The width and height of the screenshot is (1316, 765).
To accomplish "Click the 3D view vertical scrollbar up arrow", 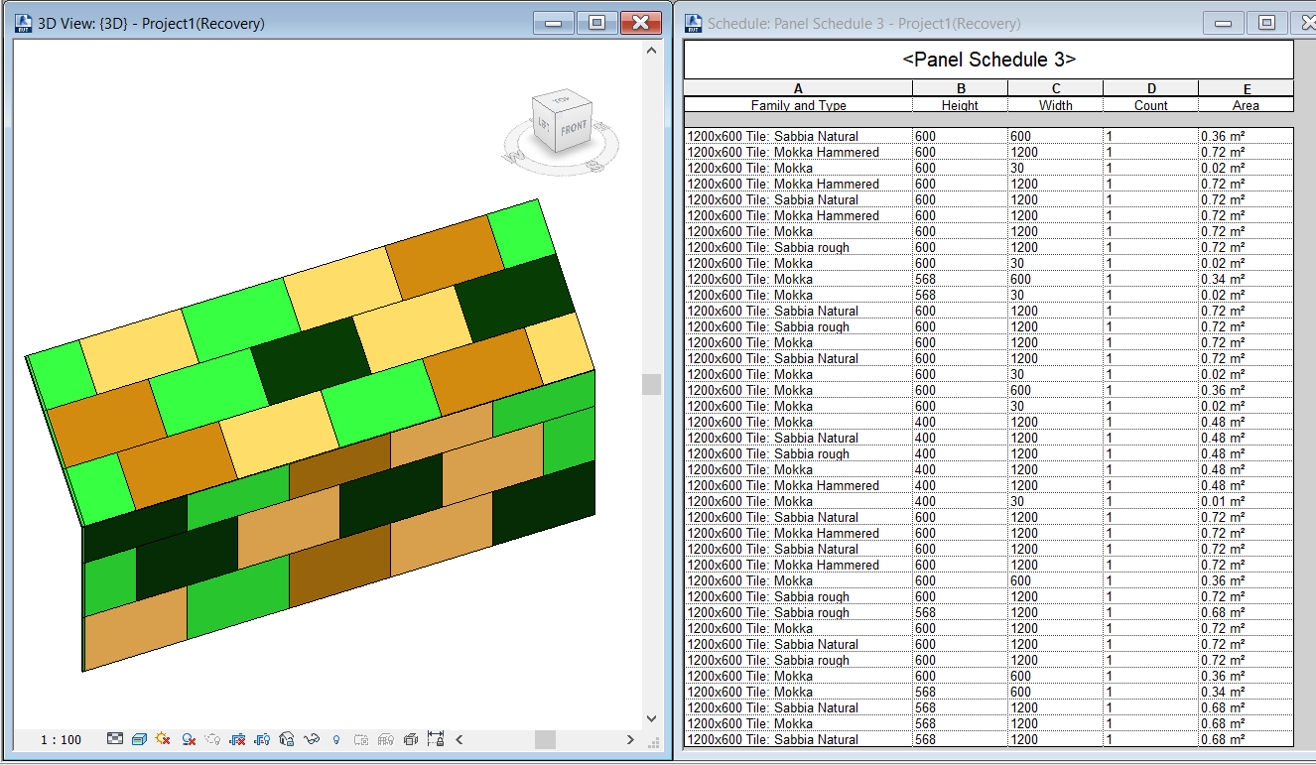I will pyautogui.click(x=652, y=50).
